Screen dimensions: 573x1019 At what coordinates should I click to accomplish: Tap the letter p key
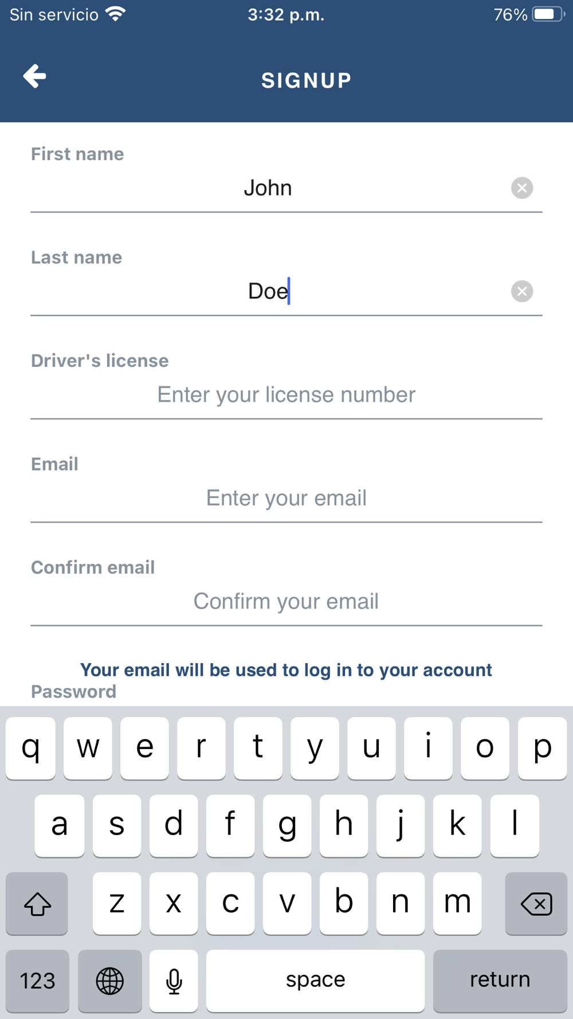coord(542,748)
